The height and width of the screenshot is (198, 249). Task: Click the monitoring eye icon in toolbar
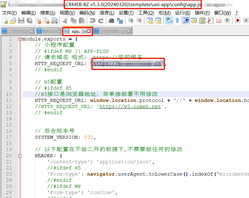[x=227, y=21]
